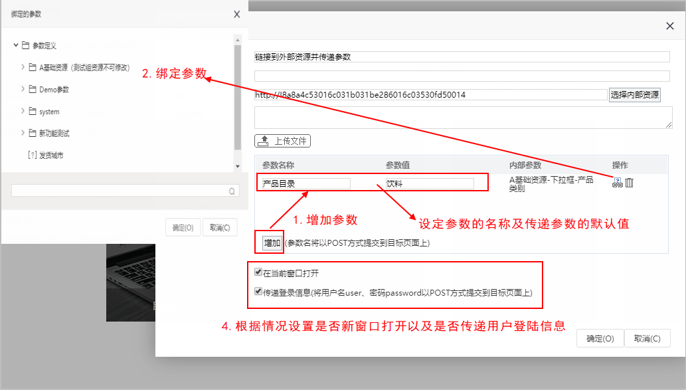Toggle 在当前窗口打开 checkbox

click(x=258, y=272)
